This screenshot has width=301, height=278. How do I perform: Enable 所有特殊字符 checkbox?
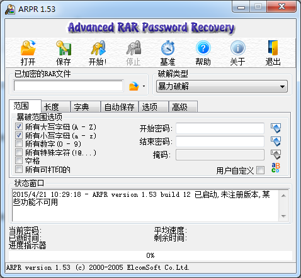(19, 152)
